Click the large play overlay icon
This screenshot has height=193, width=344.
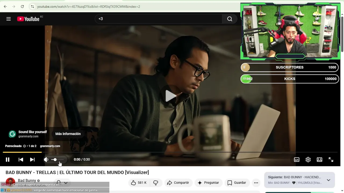click(171, 96)
